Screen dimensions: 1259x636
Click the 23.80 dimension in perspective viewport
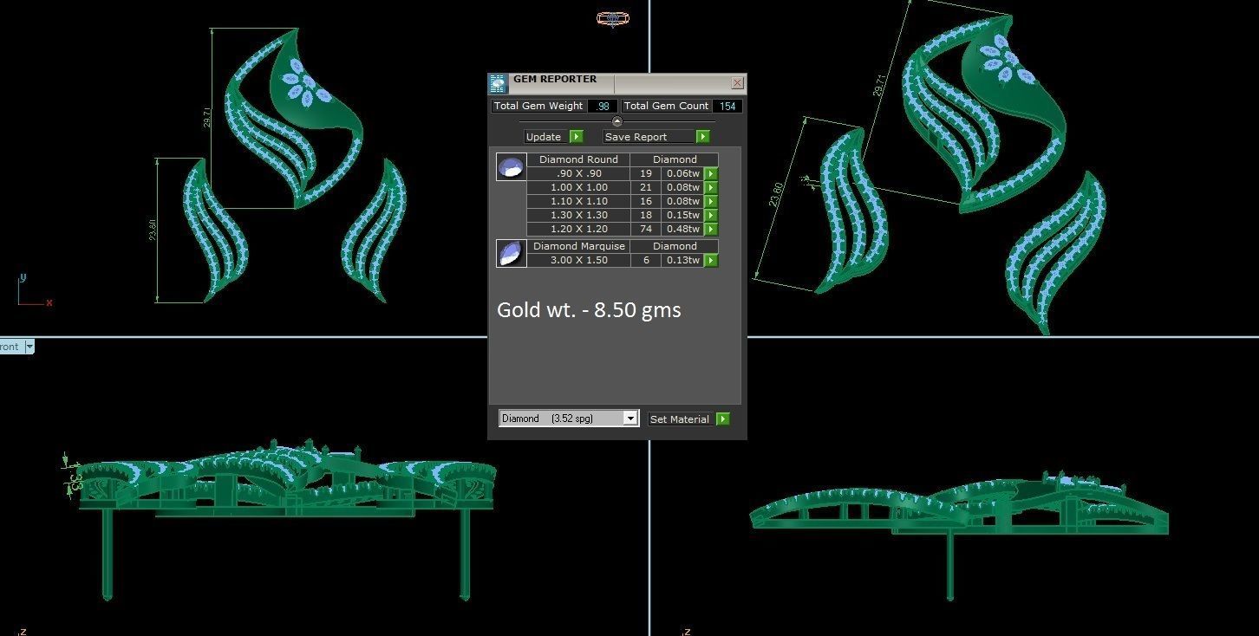(777, 194)
